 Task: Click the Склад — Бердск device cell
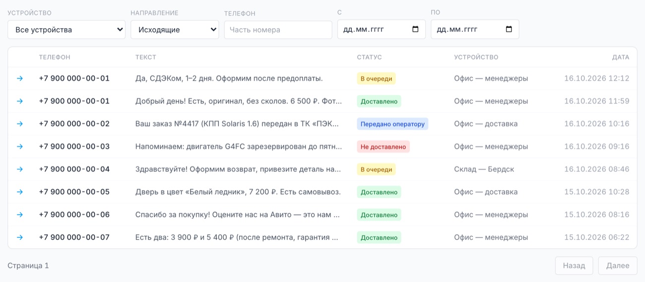(x=484, y=169)
